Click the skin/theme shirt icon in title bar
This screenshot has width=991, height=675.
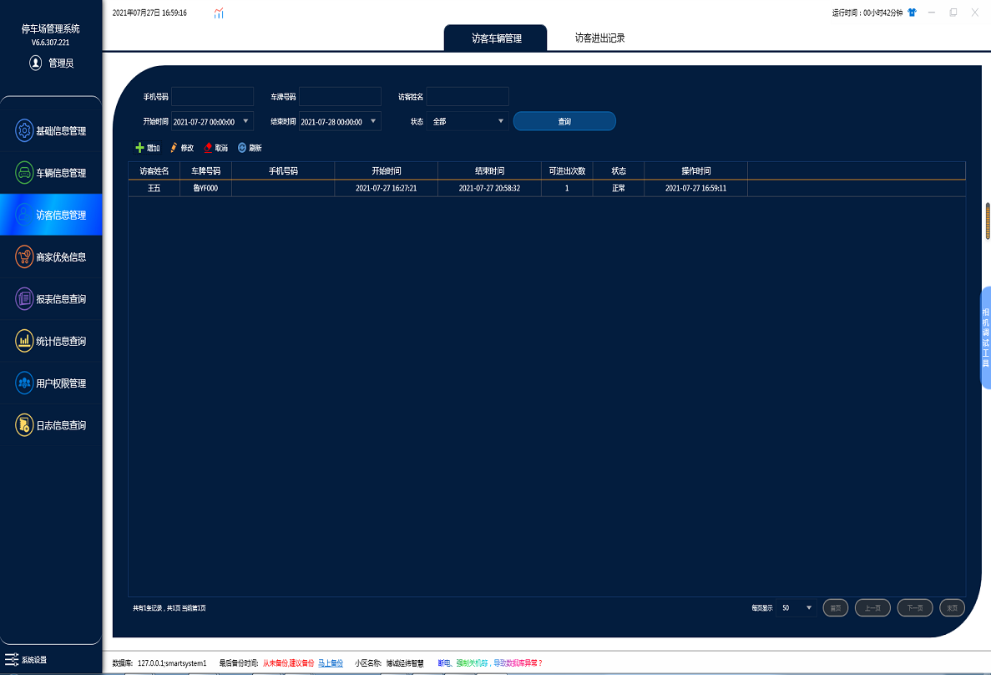pyautogui.click(x=912, y=13)
